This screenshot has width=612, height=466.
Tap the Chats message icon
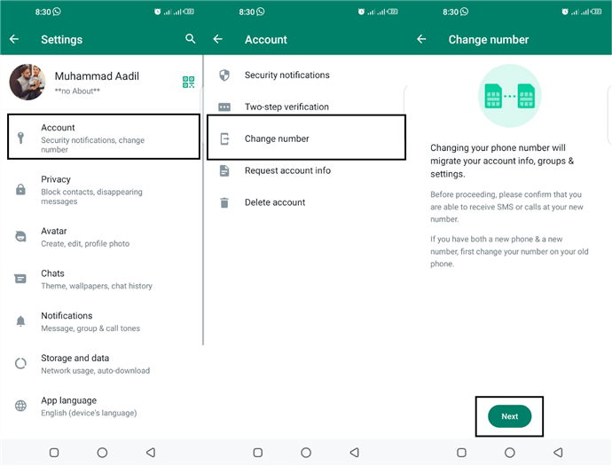(20, 279)
